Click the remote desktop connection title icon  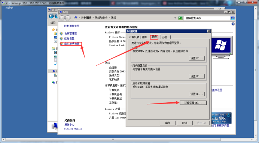3,3
